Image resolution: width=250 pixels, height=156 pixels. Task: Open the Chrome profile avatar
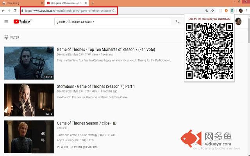point(241,11)
